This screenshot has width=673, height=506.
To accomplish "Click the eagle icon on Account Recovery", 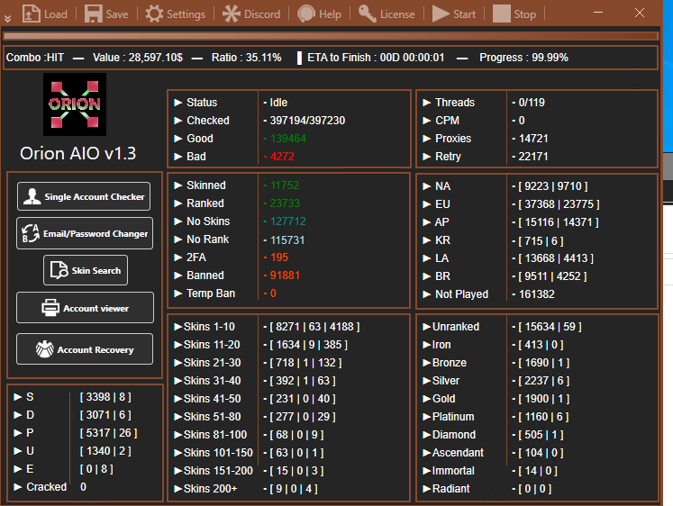I will coord(45,349).
